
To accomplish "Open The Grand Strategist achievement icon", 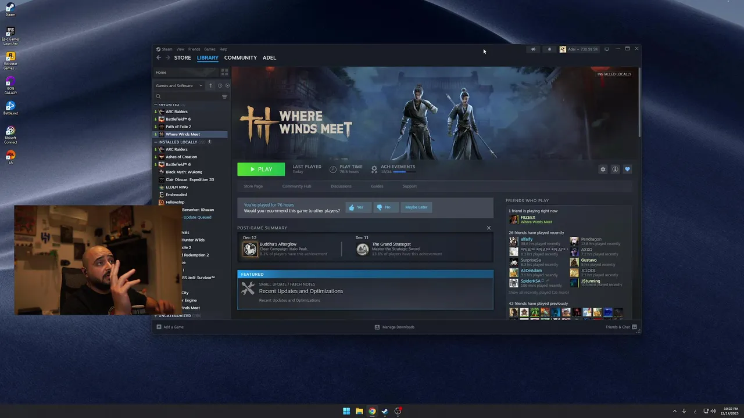I will (x=362, y=249).
